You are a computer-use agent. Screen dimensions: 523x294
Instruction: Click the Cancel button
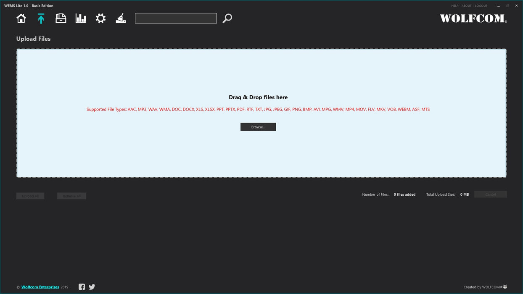(491, 194)
